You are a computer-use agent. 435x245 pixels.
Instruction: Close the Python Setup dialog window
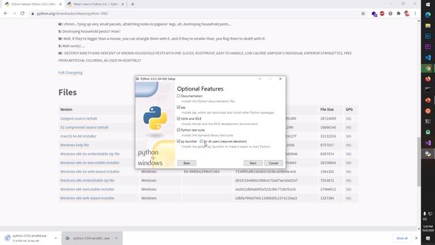point(281,79)
